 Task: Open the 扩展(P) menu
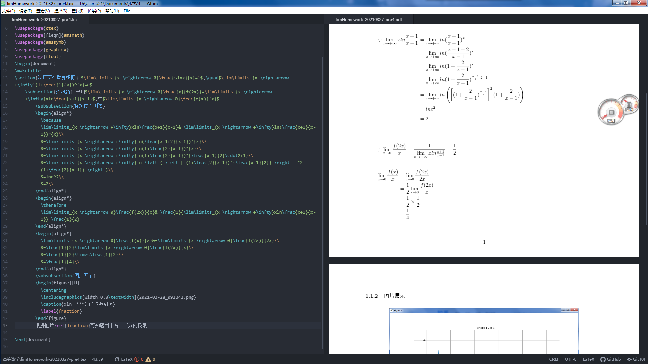[x=94, y=11]
